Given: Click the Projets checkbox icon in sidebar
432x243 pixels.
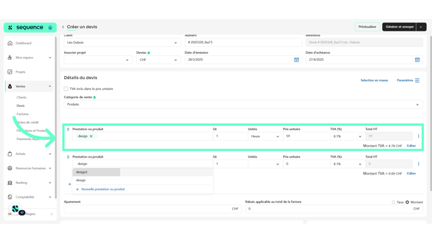Looking at the screenshot, I should pyautogui.click(x=10, y=72).
